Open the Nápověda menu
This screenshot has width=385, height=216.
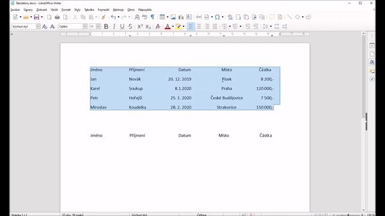tap(144, 10)
